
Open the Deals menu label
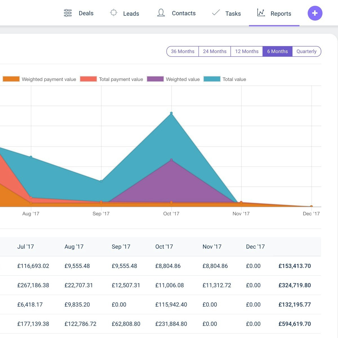tap(86, 13)
